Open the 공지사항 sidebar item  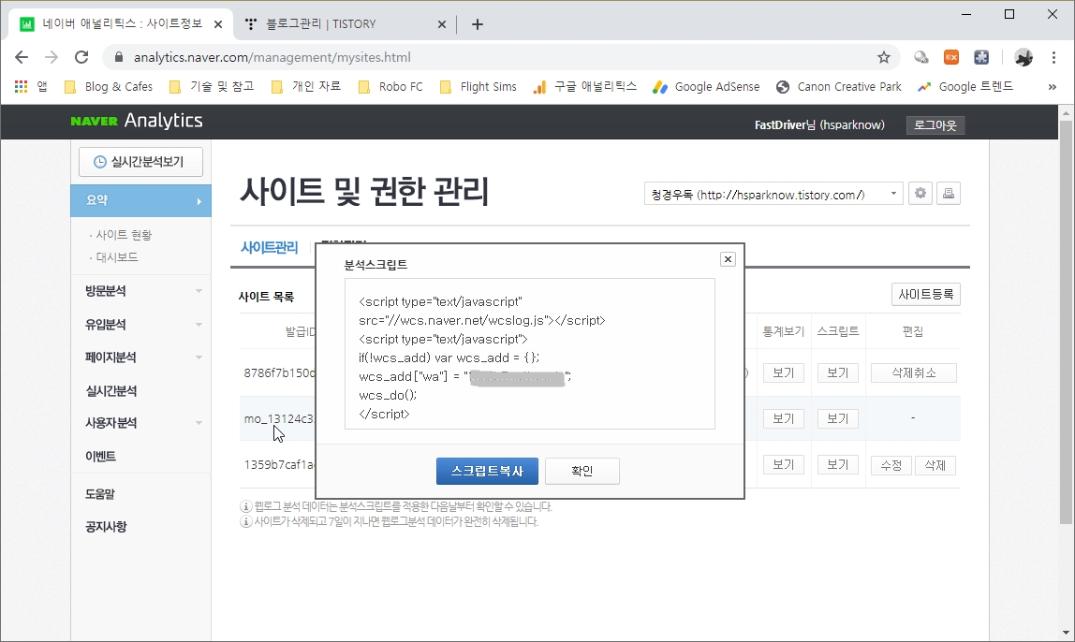106,526
